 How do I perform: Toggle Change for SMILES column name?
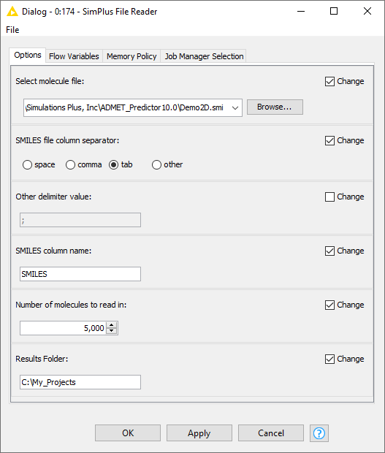(329, 251)
